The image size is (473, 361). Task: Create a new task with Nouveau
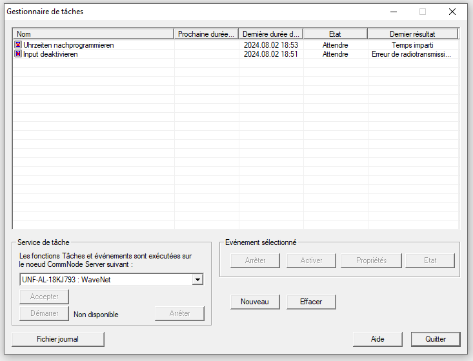255,302
